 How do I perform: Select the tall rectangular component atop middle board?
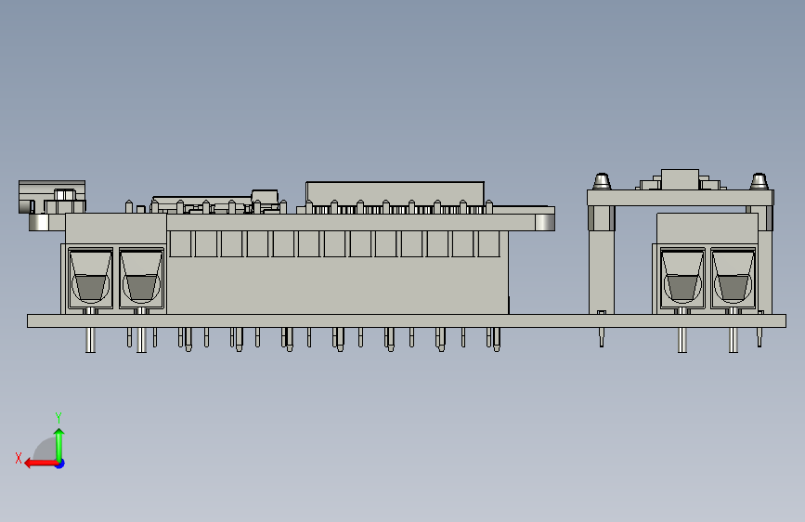[x=395, y=194]
